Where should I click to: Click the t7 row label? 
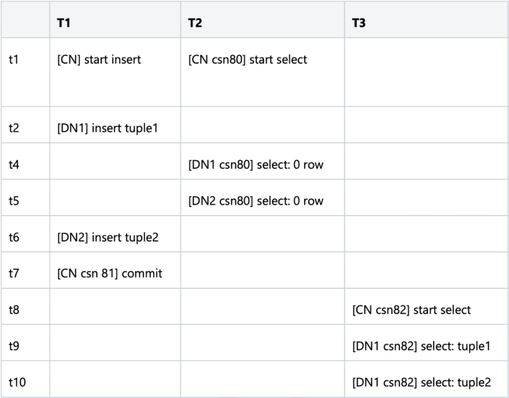point(14,273)
